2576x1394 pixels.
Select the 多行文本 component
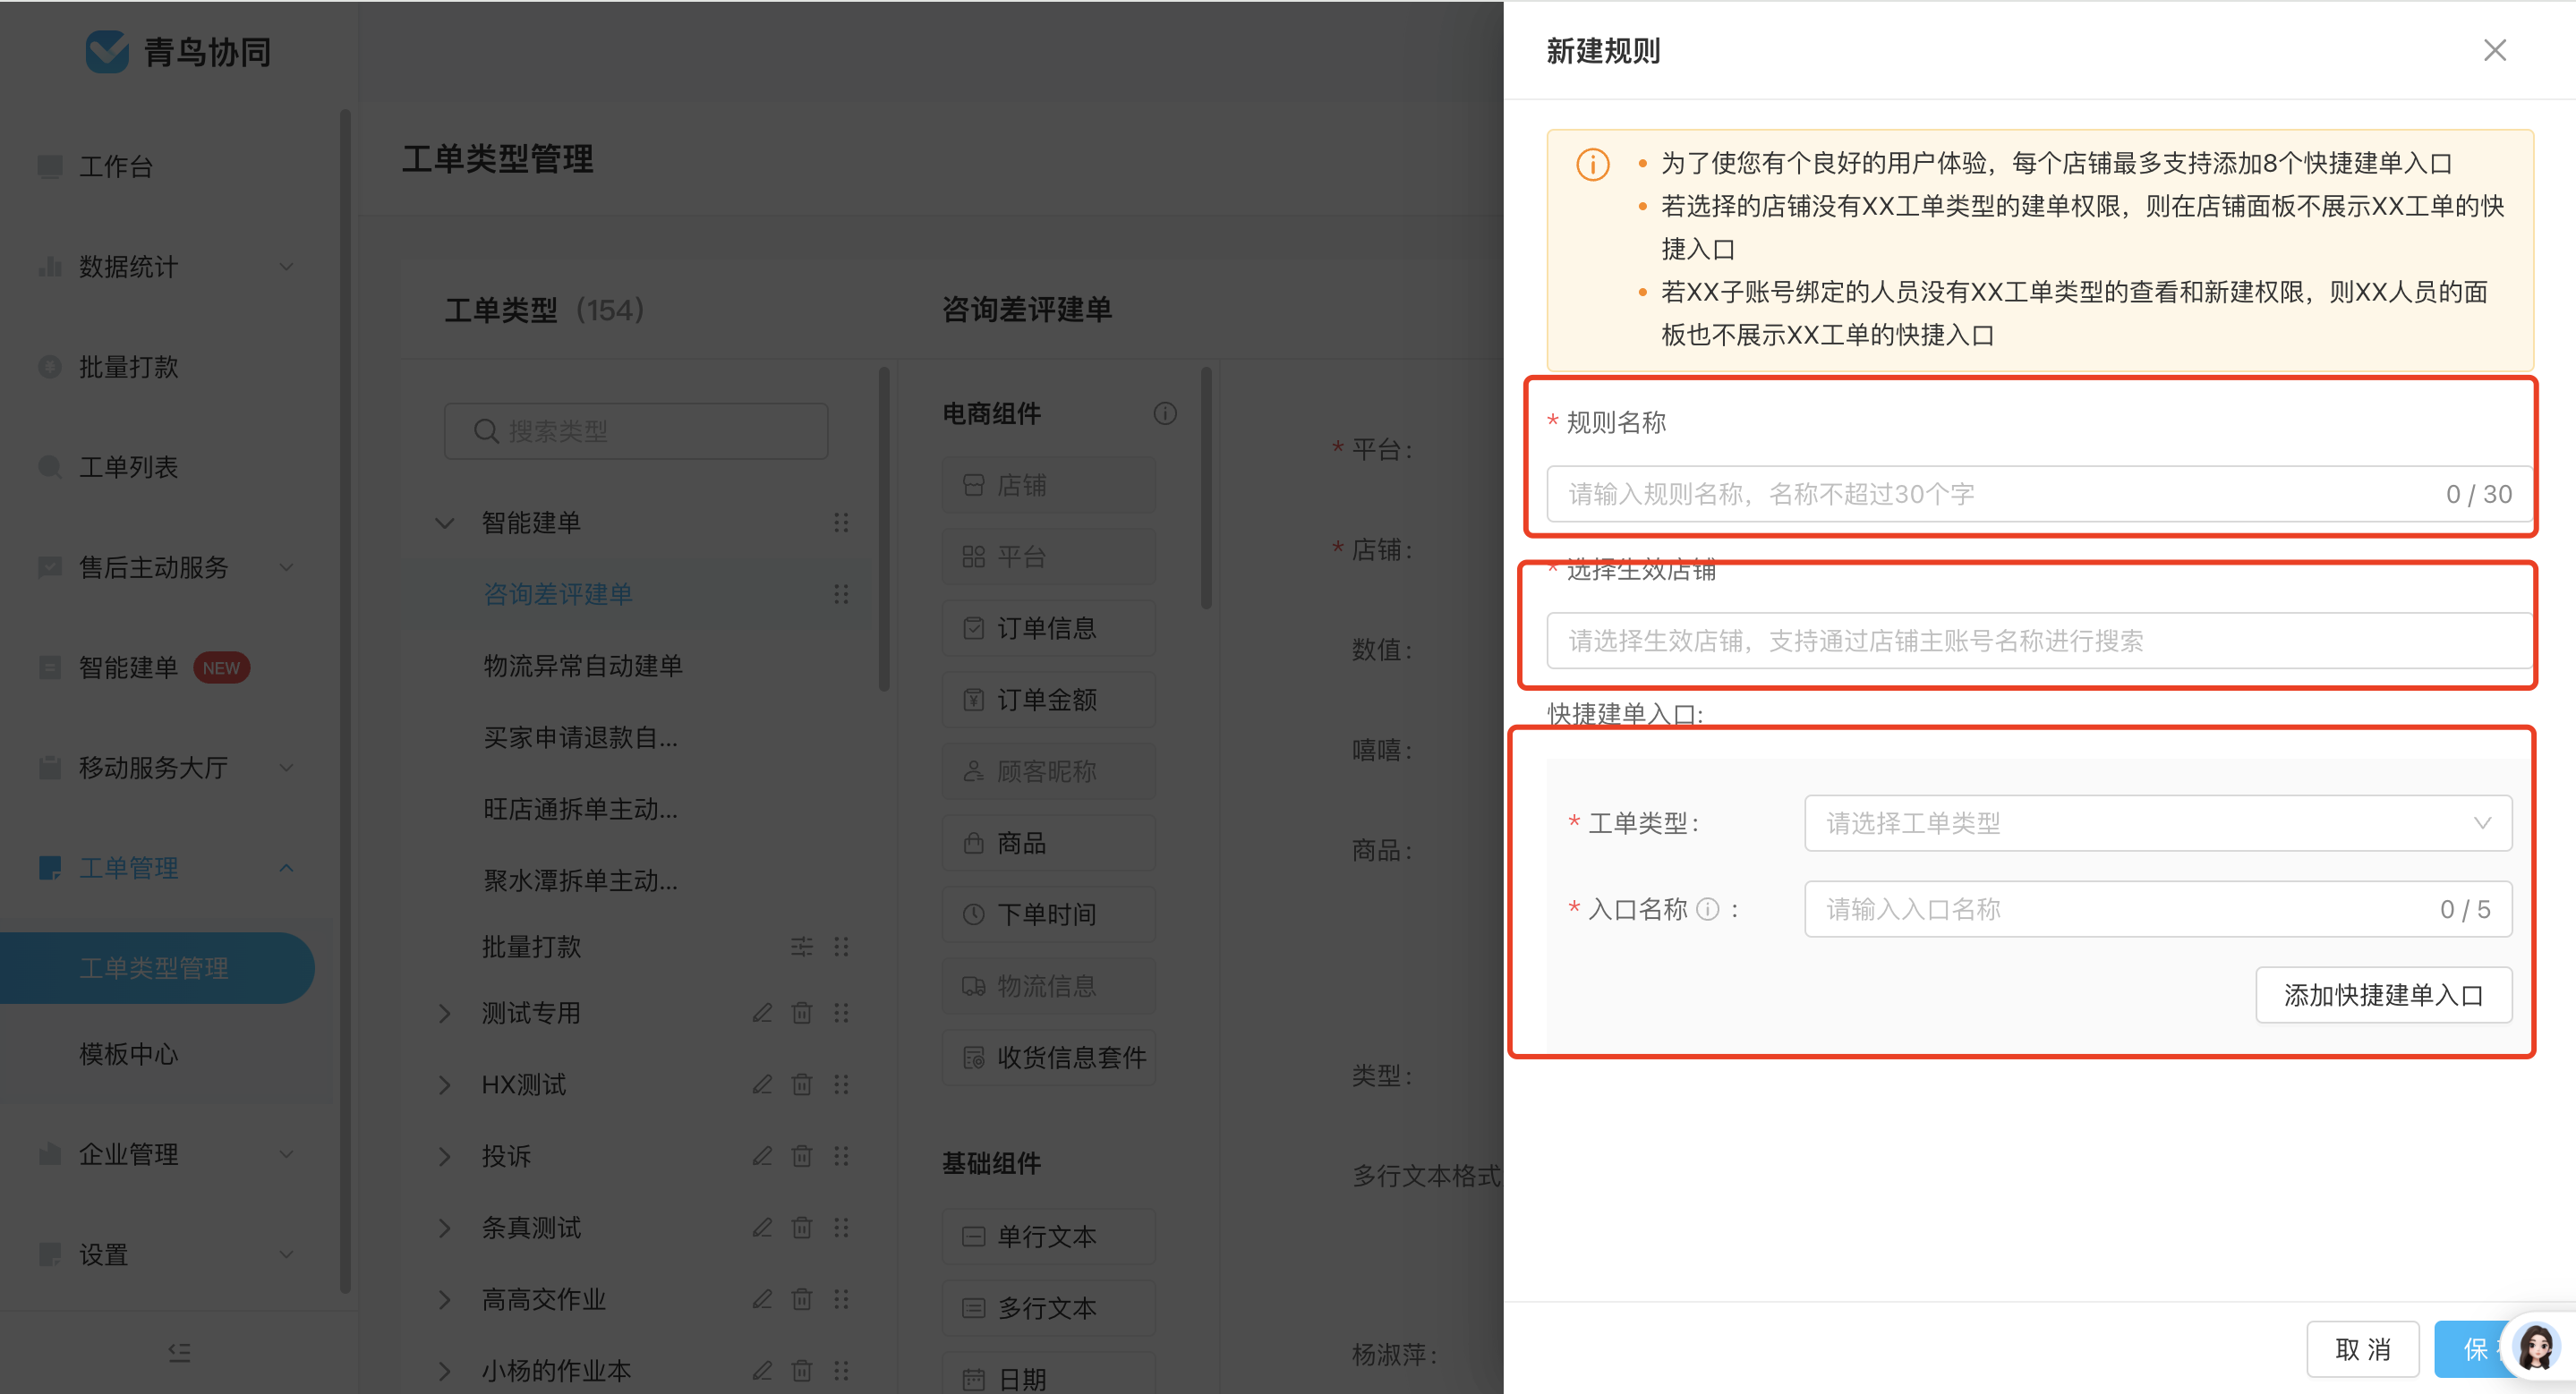point(1048,1309)
